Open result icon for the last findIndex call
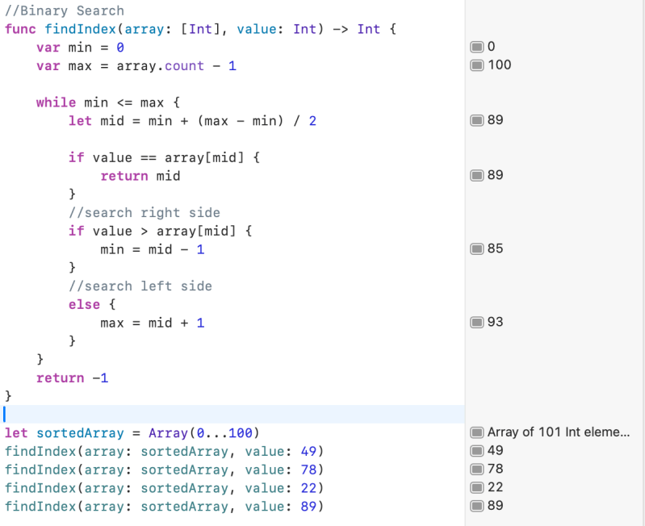The image size is (645, 526). click(476, 507)
